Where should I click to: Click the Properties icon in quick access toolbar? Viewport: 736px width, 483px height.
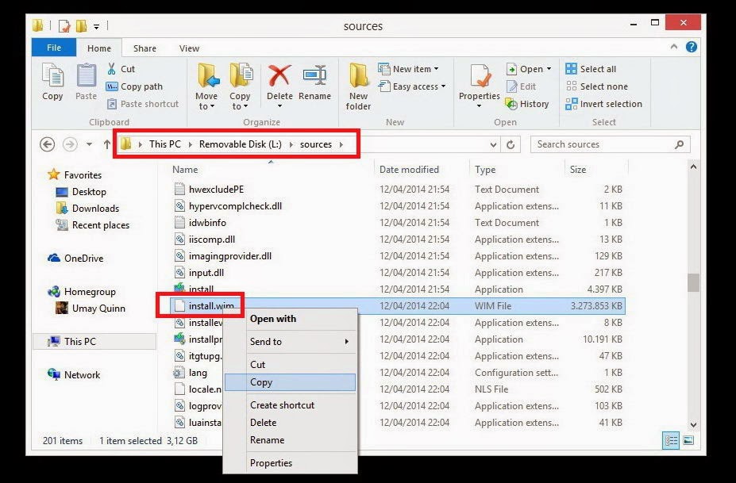click(x=64, y=26)
